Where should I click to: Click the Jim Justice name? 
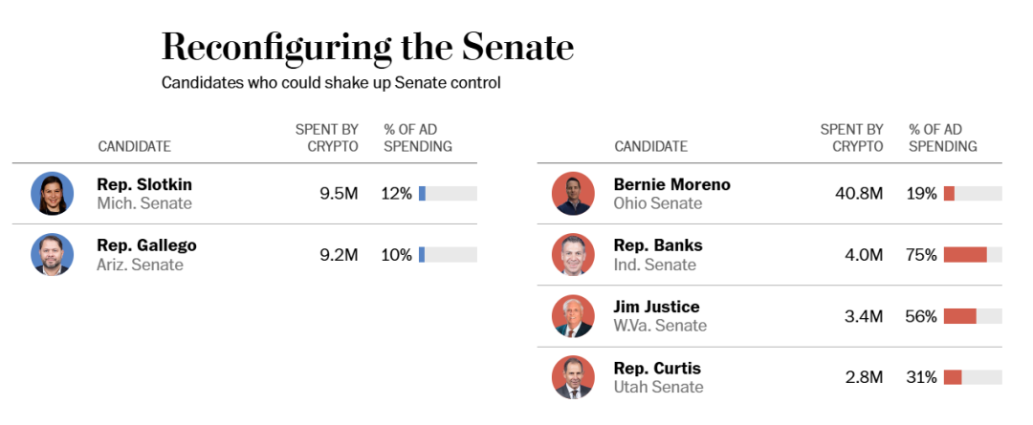point(656,307)
